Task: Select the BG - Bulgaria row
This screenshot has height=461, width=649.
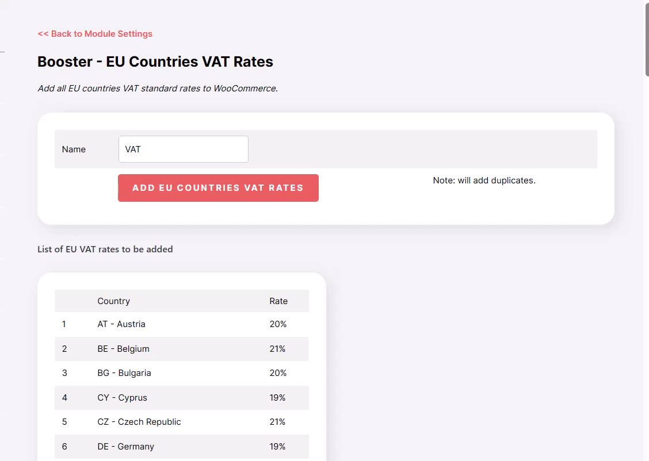Action: (182, 373)
